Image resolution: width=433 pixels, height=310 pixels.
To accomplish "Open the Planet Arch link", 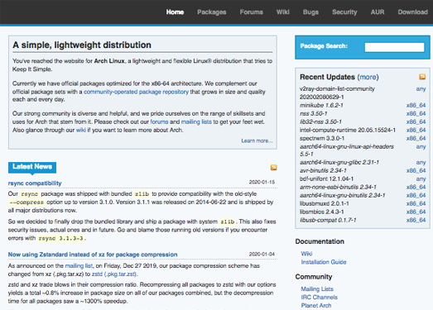I will pyautogui.click(x=316, y=306).
